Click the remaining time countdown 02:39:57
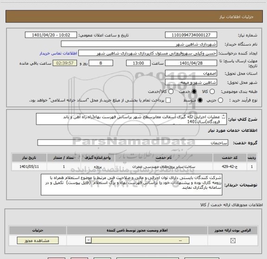Screen dimensions: 267x259 pos(65,63)
